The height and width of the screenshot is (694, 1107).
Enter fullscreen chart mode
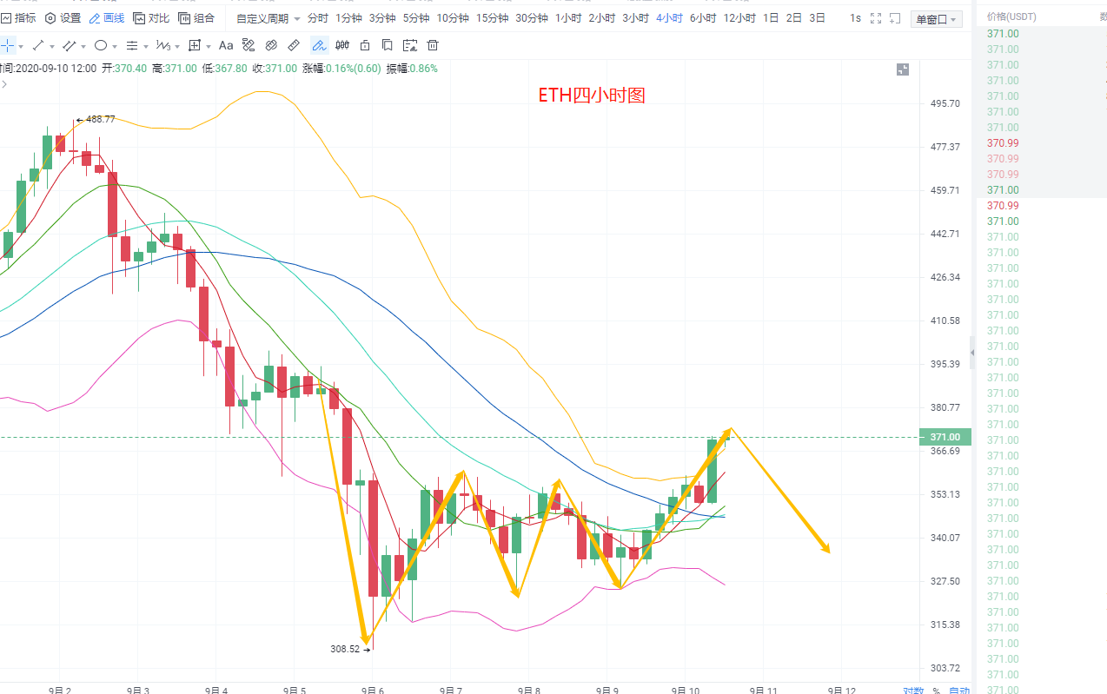(875, 18)
